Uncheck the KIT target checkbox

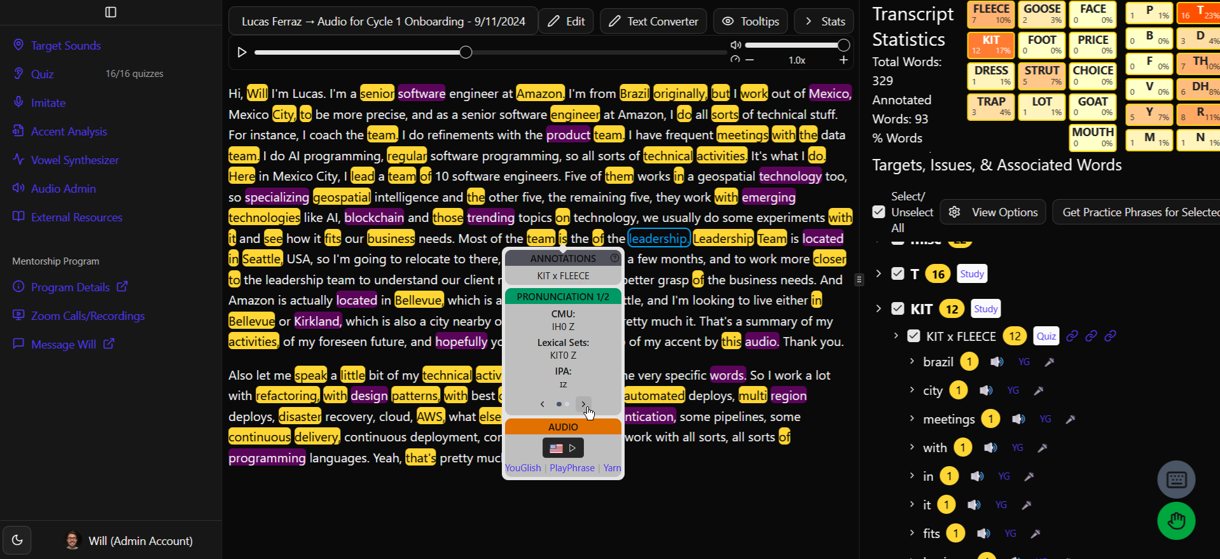(898, 309)
